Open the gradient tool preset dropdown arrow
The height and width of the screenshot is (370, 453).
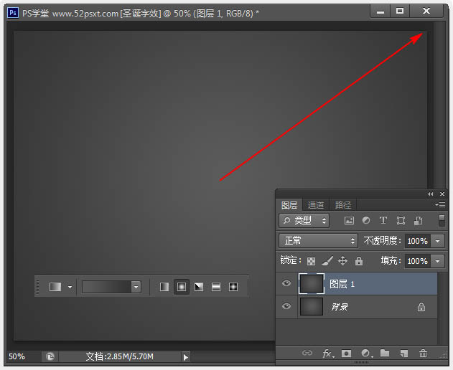coord(70,287)
